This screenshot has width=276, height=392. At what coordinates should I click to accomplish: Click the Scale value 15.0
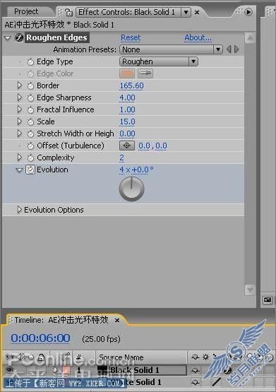coord(127,121)
